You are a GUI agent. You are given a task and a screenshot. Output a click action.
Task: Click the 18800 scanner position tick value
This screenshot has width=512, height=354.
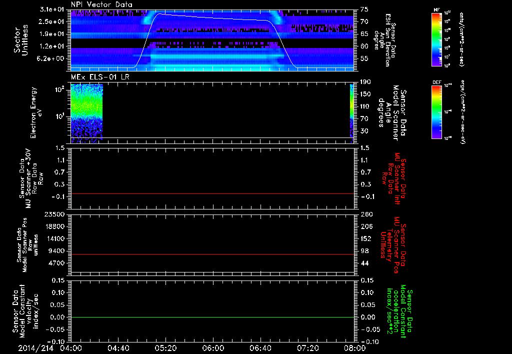[54, 226]
